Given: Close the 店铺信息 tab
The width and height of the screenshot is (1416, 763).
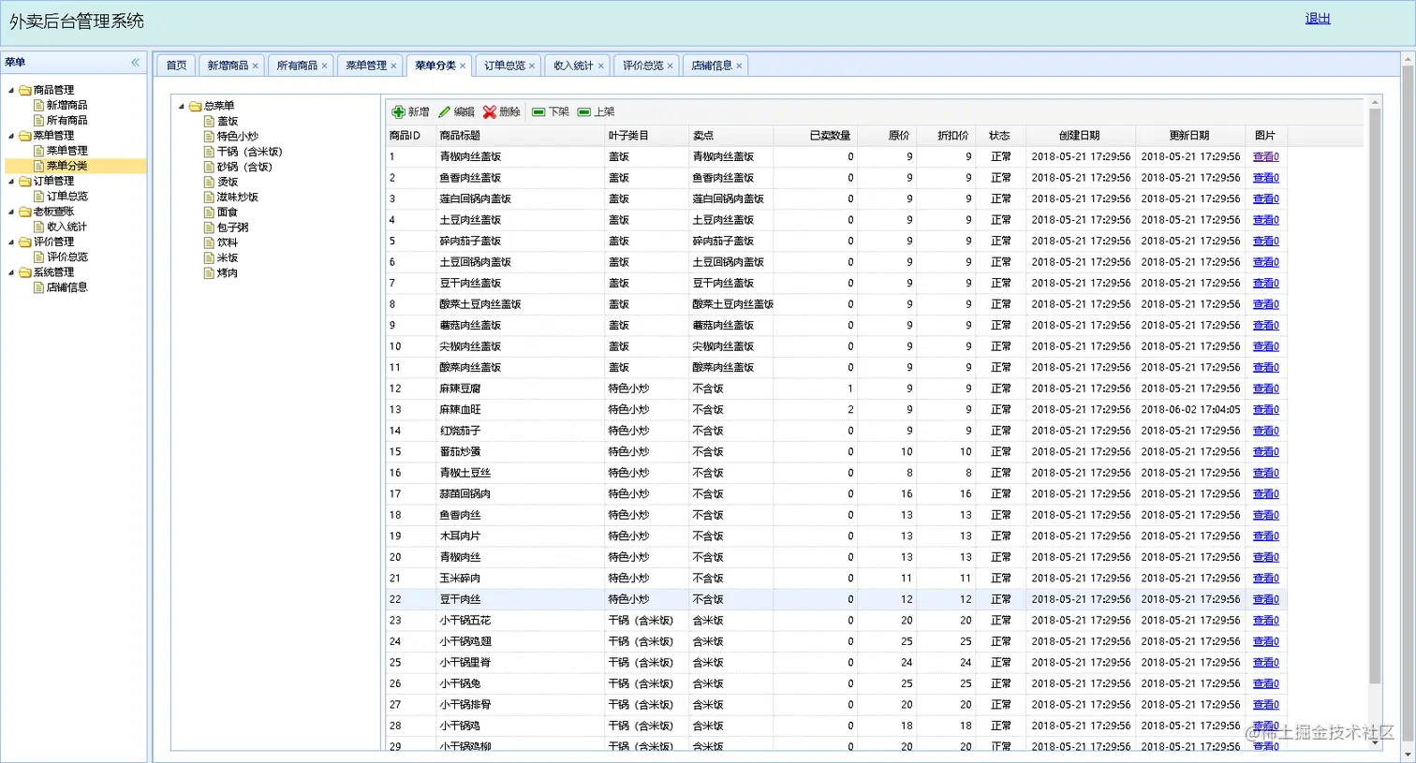Looking at the screenshot, I should (x=739, y=66).
